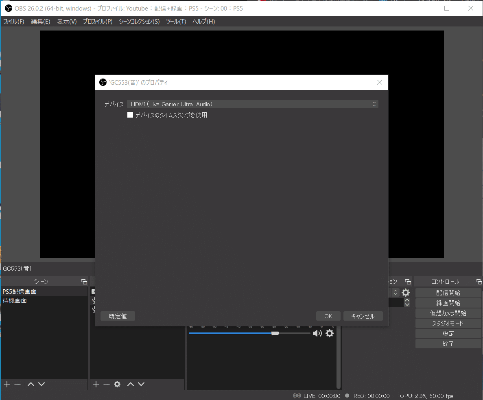The width and height of the screenshot is (483, 400).
Task: Remove selected source with minus icon
Action: (x=107, y=384)
